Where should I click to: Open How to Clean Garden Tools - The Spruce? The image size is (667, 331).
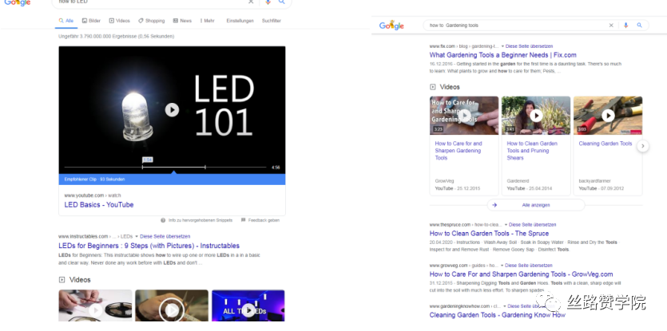pyautogui.click(x=489, y=234)
